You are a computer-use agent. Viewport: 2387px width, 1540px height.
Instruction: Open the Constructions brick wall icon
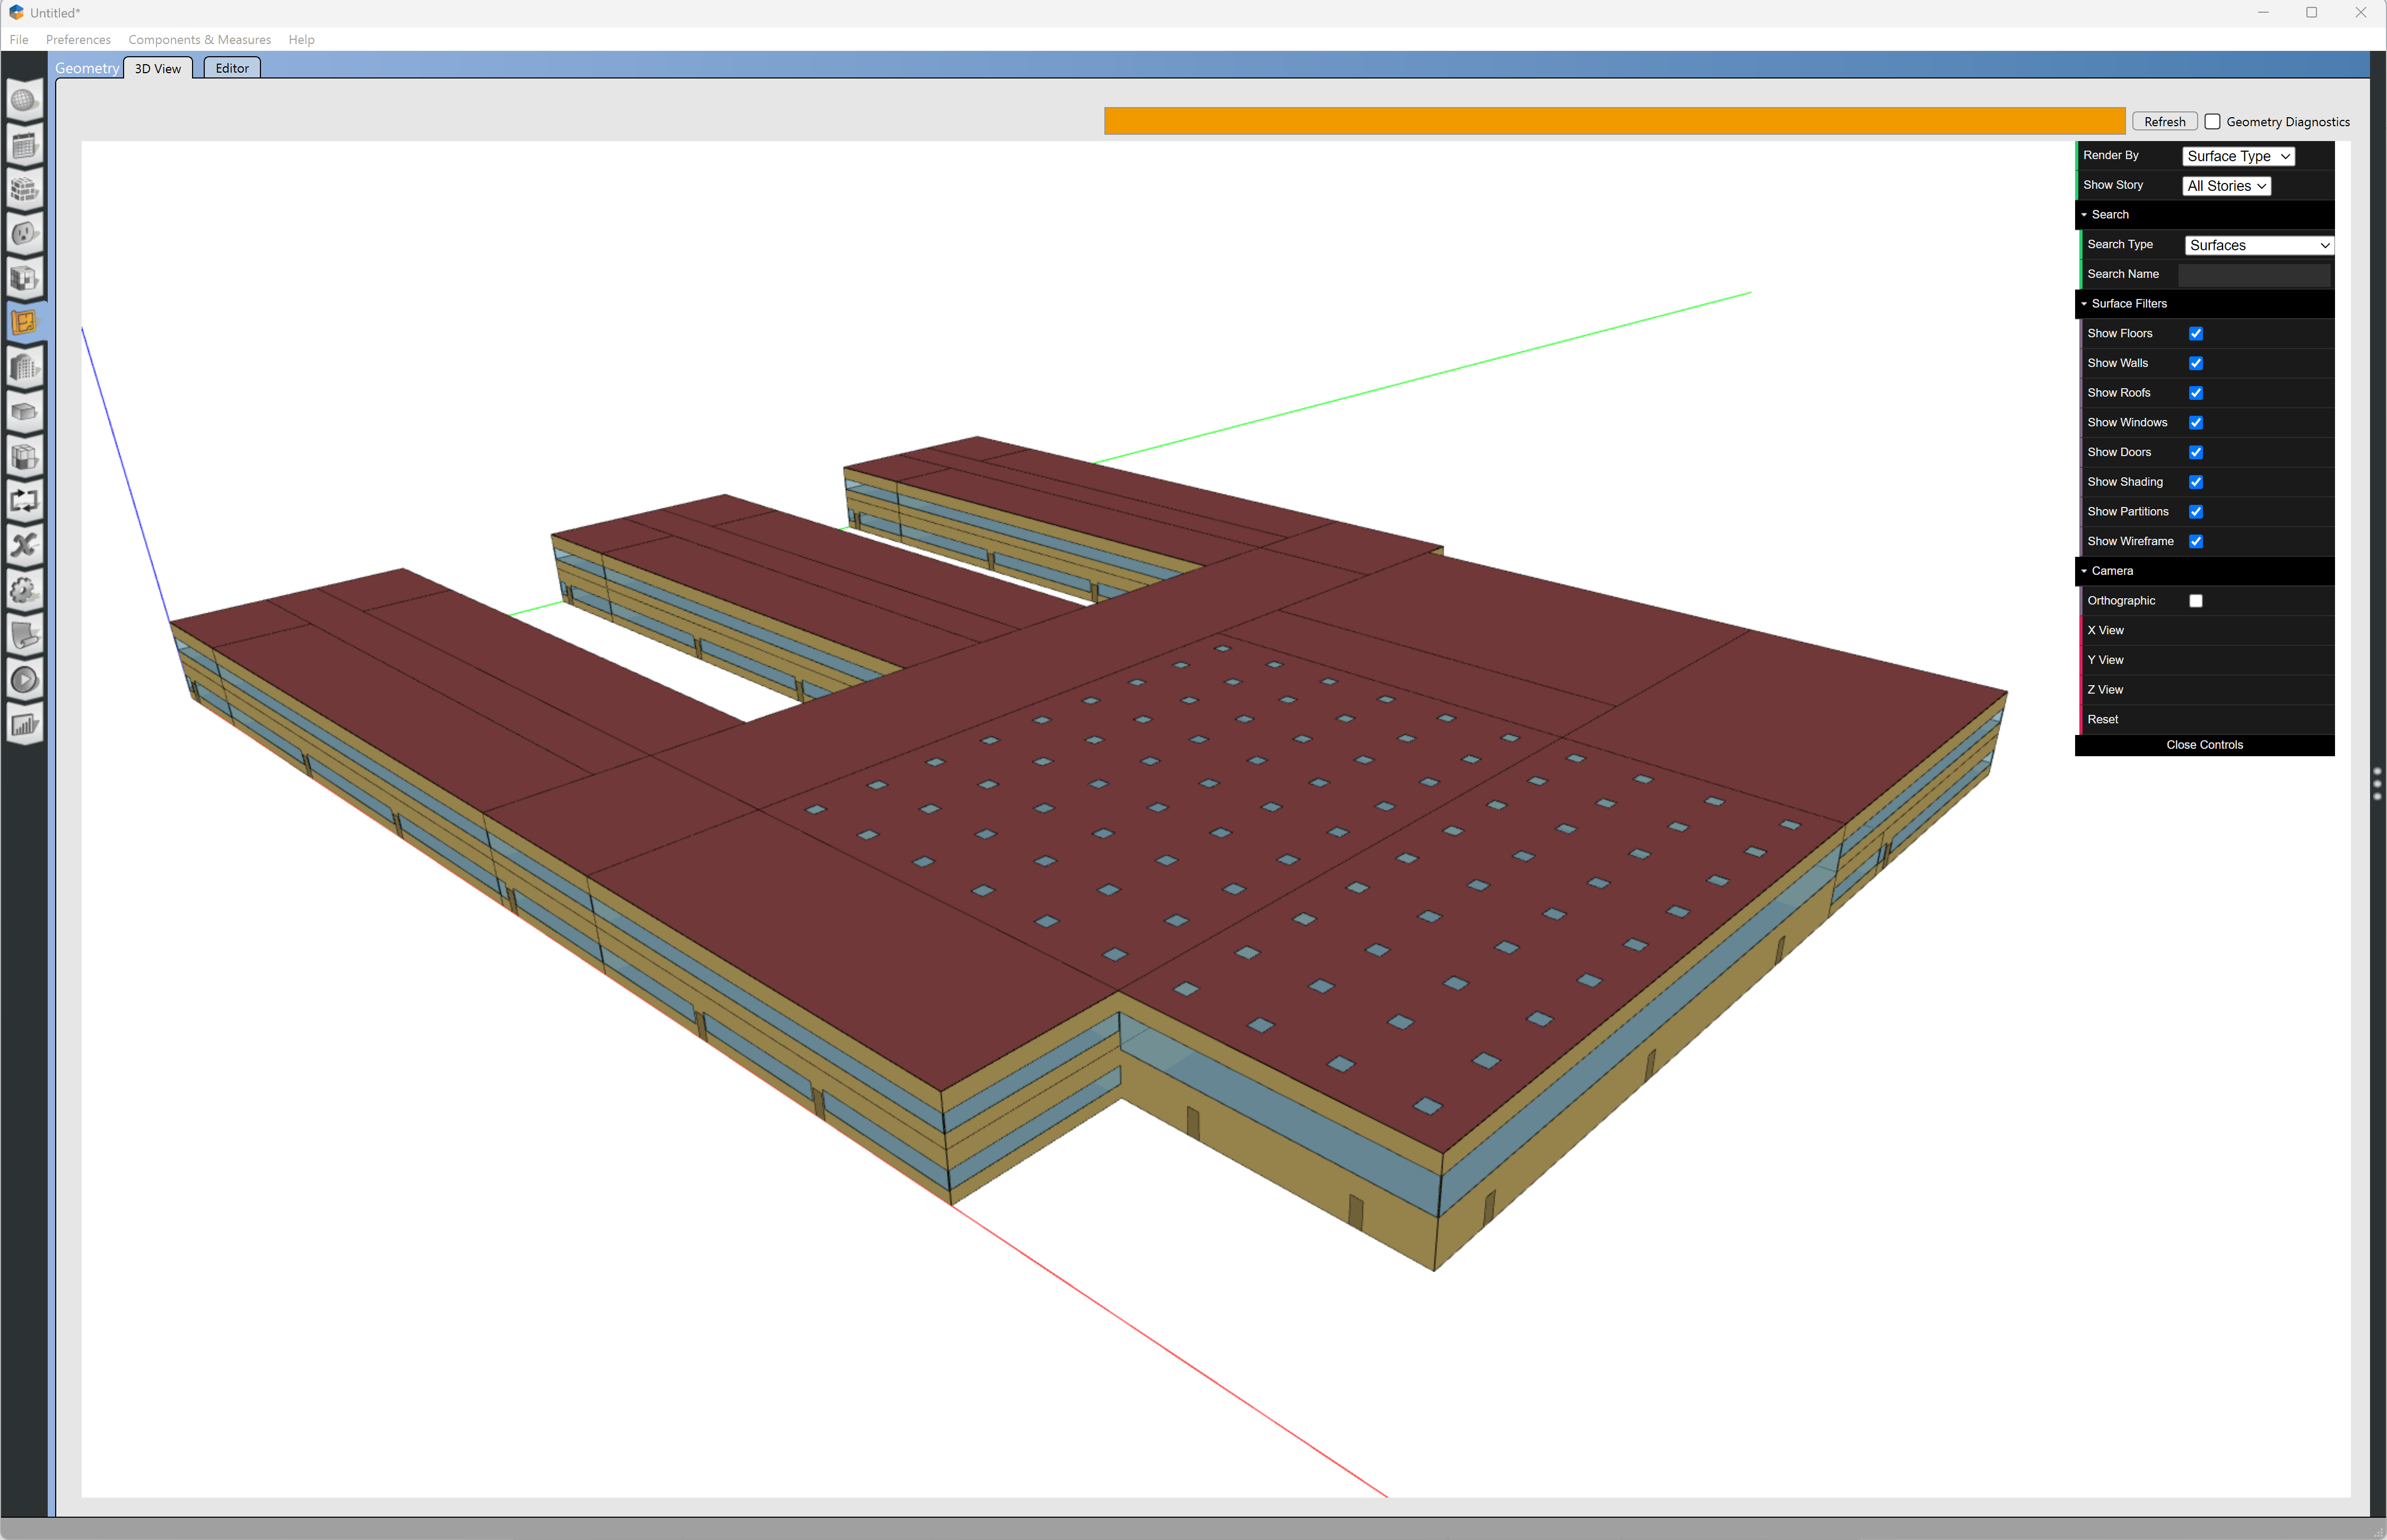coord(24,190)
